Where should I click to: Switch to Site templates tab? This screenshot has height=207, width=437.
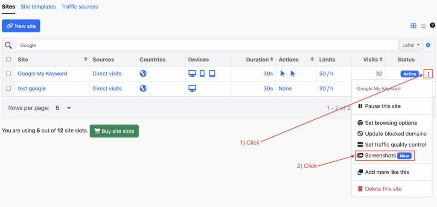38,7
